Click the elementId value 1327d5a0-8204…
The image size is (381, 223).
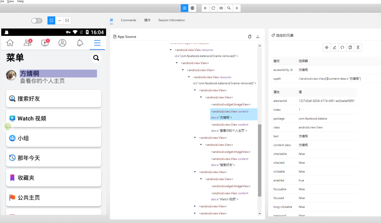[327, 101]
